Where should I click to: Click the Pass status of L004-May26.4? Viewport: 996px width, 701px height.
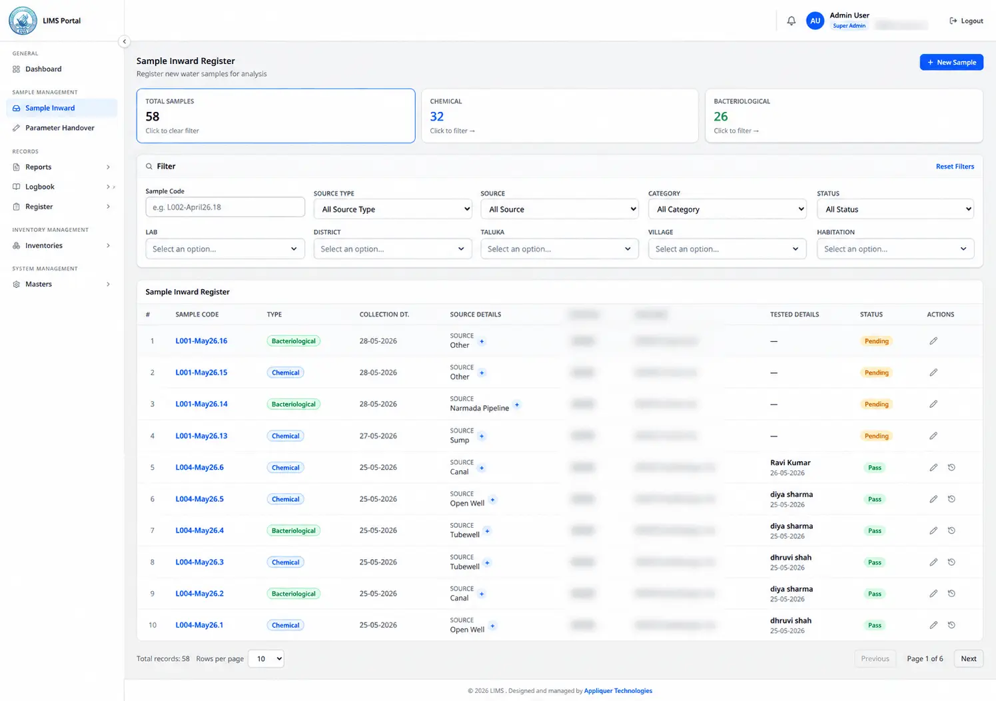pyautogui.click(x=875, y=530)
